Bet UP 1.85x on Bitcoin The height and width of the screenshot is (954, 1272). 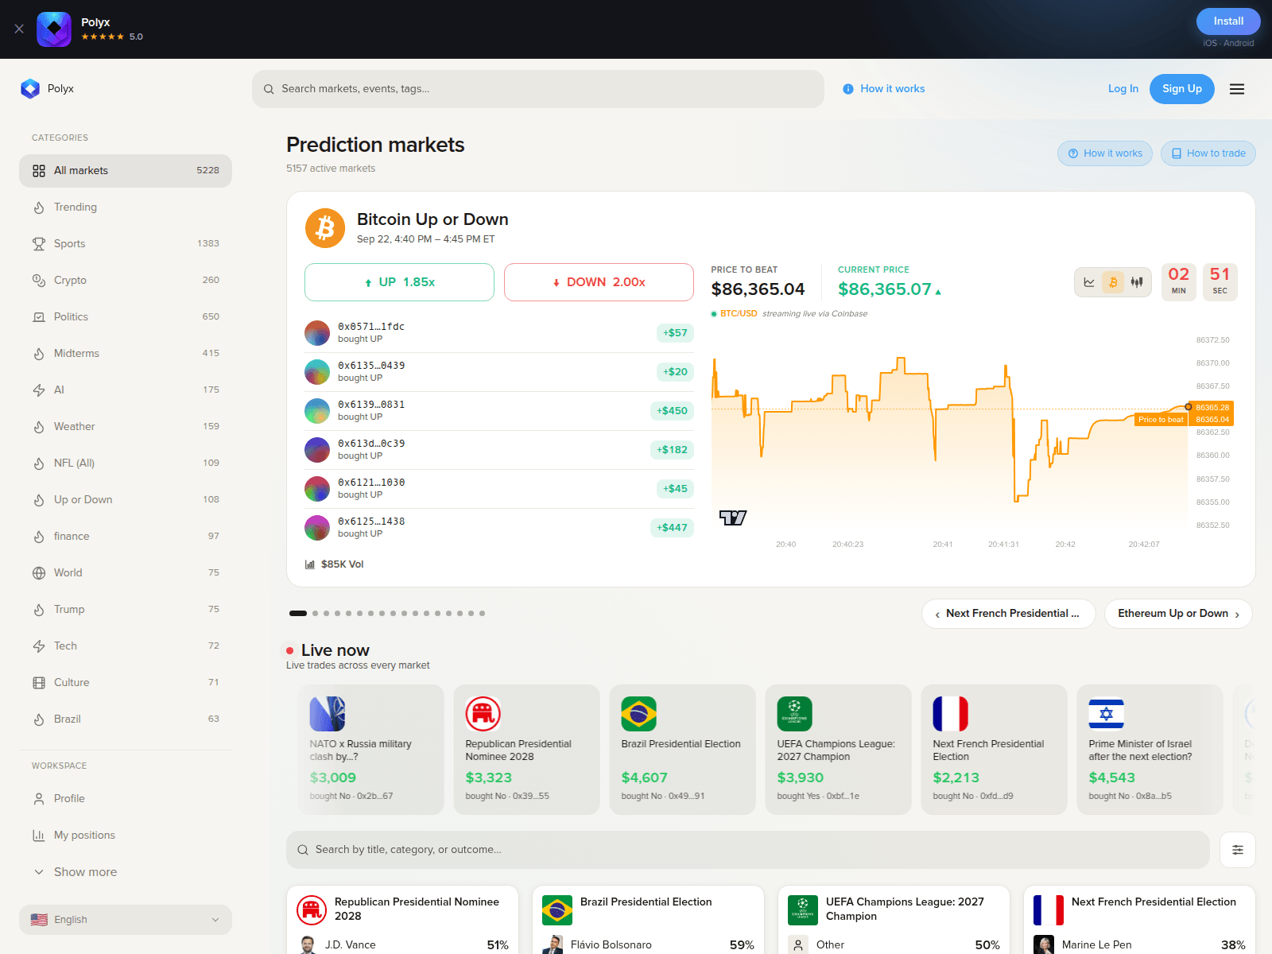pyautogui.click(x=399, y=282)
